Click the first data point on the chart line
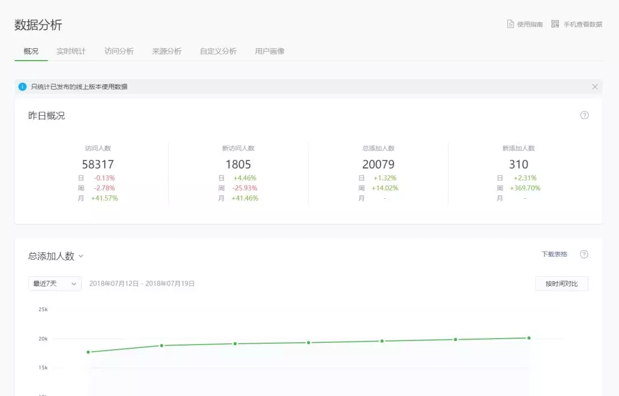The image size is (619, 396). click(x=88, y=352)
